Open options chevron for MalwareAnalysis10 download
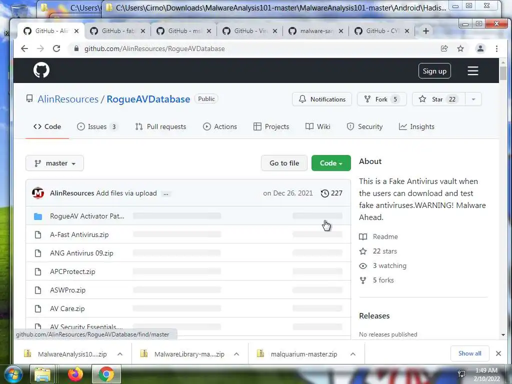The width and height of the screenshot is (512, 384). click(x=120, y=354)
